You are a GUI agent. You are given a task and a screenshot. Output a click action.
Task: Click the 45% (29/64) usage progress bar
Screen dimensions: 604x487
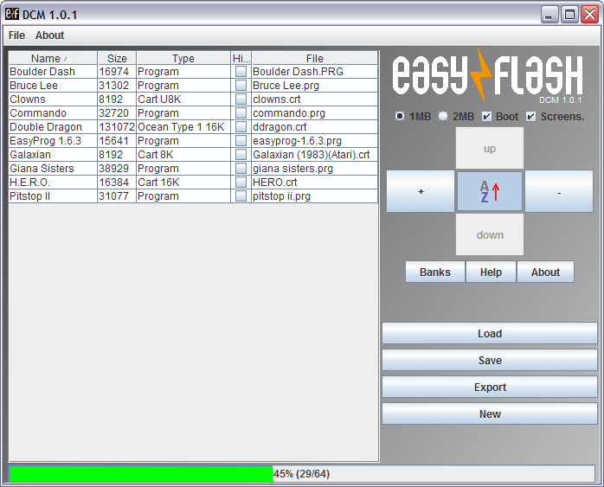[x=302, y=474]
